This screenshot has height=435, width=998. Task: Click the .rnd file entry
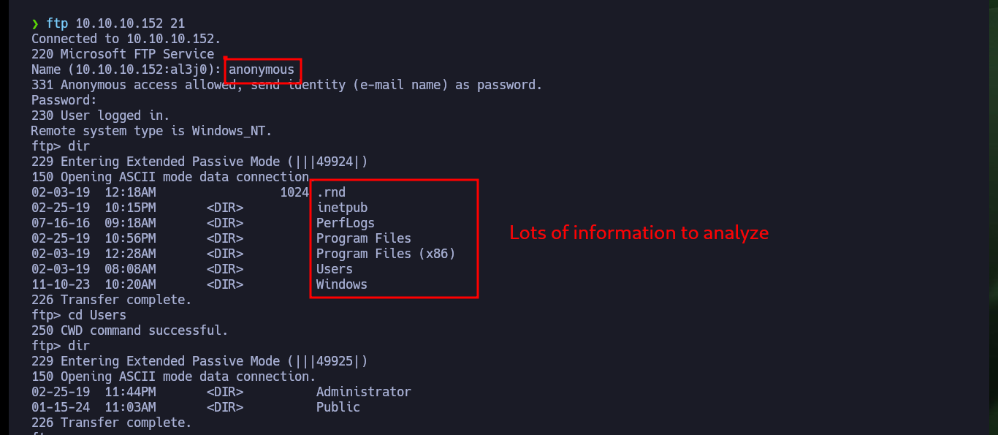(331, 193)
